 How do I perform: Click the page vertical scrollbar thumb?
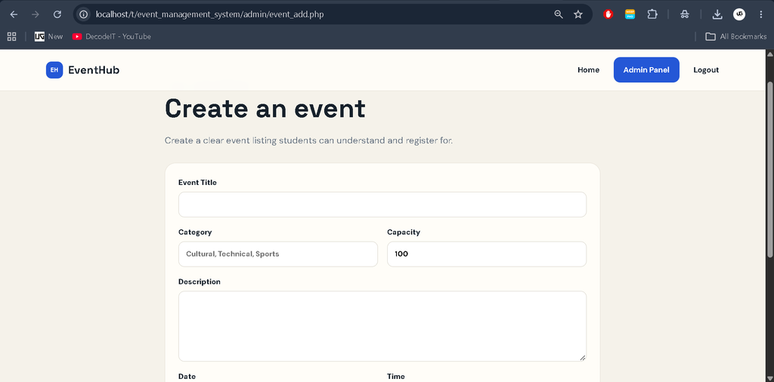770,168
